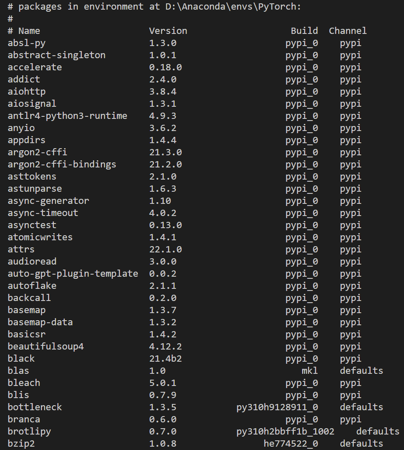
Task: Click the abstract-singleton package name
Action: (57, 55)
